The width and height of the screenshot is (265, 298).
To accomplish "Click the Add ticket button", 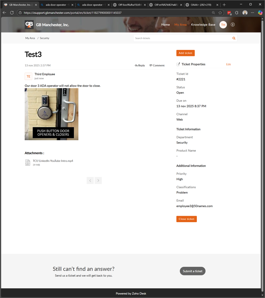I will point(185,53).
